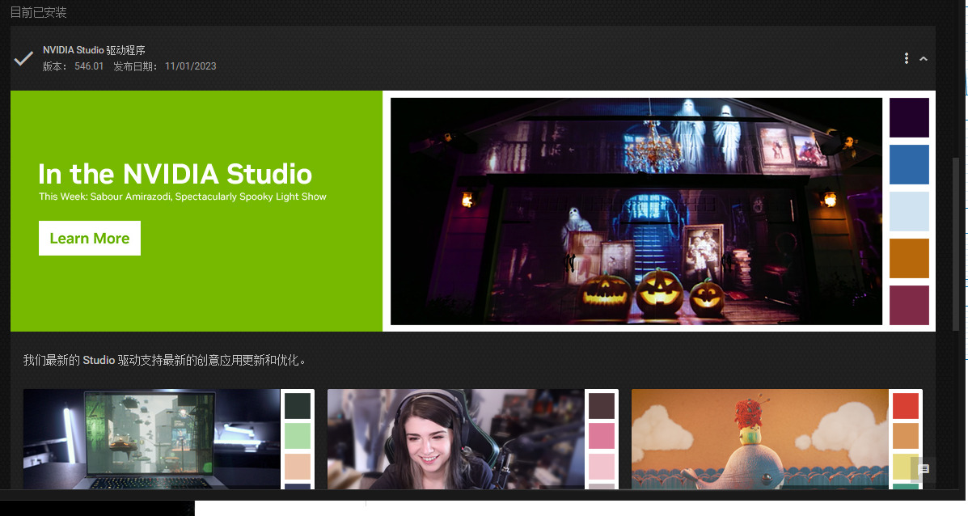968x516 pixels.
Task: Select the orange-brown color swatch
Action: (909, 258)
